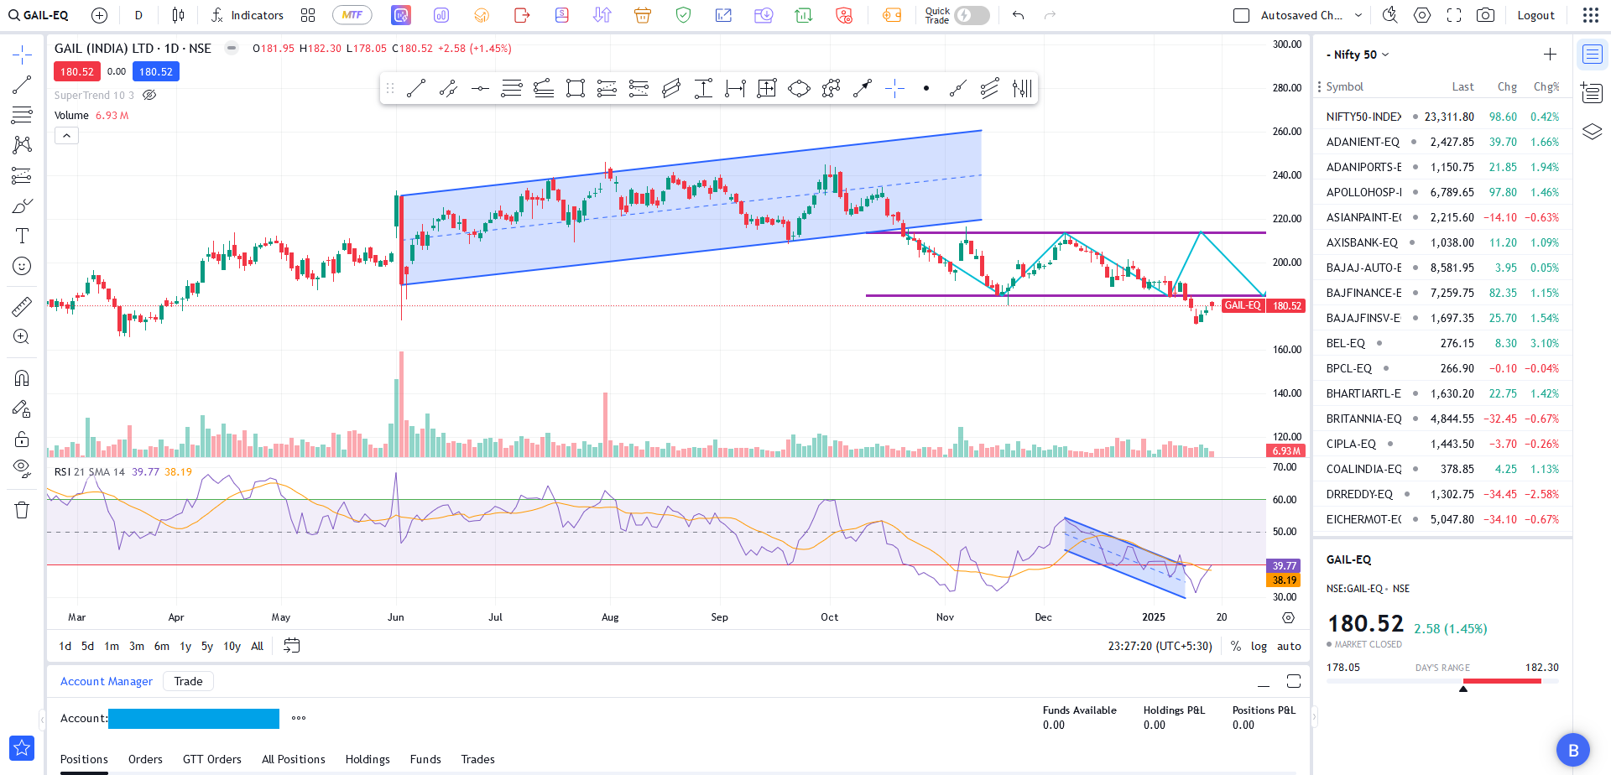1611x775 pixels.
Task: Toggle hide all drawings eye icon
Action: [x=22, y=468]
